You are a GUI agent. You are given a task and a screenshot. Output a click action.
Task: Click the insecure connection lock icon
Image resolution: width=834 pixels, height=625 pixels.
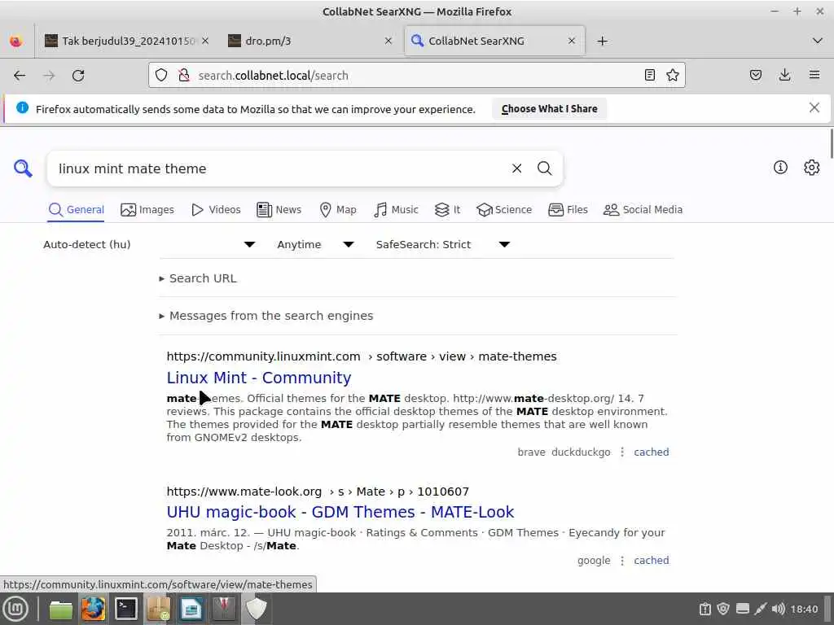click(x=184, y=75)
